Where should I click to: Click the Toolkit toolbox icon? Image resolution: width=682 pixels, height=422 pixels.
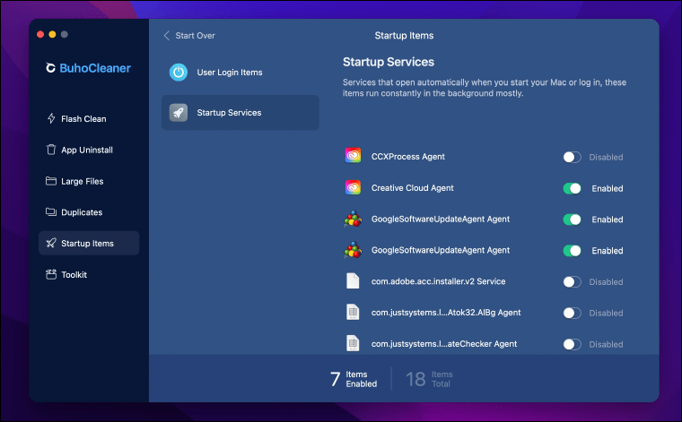point(51,274)
